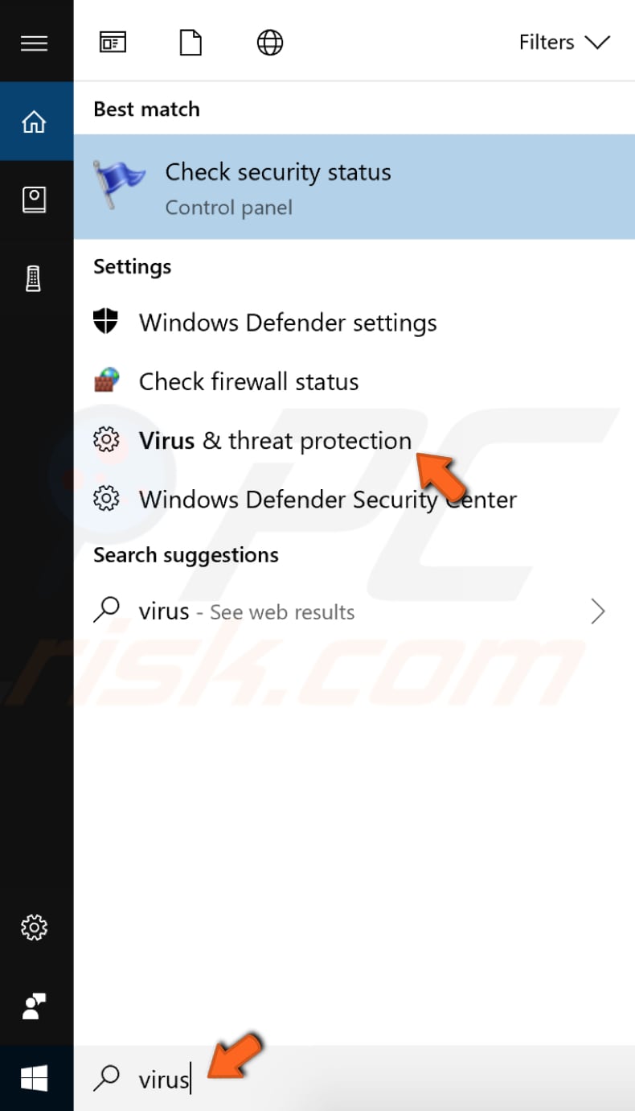The image size is (635, 1111).
Task: Click the Windows Start button
Action: point(35,1076)
